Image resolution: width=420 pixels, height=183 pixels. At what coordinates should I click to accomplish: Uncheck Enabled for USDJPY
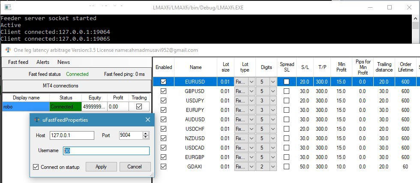(163, 100)
